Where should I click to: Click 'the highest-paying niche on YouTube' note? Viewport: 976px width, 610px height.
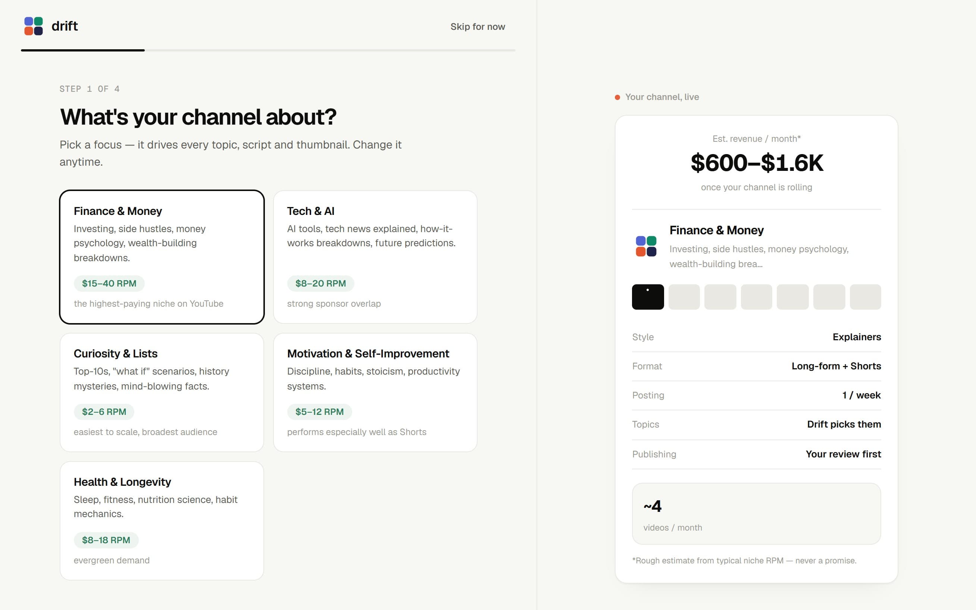click(148, 304)
